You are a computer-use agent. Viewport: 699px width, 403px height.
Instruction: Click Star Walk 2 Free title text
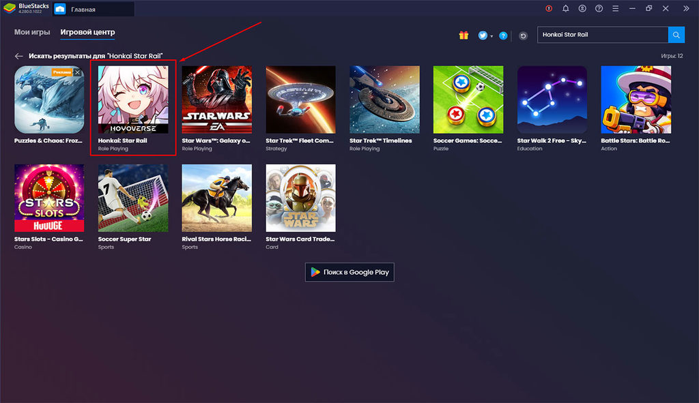pyautogui.click(x=552, y=140)
